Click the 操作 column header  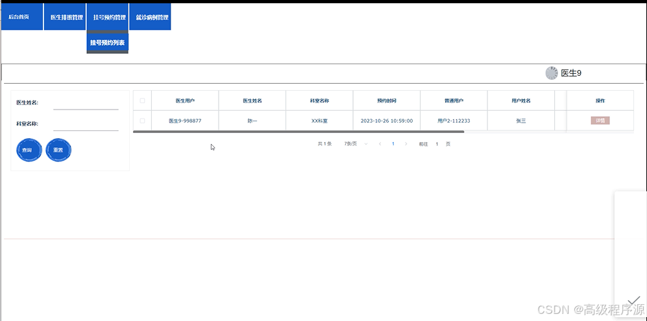tap(600, 101)
